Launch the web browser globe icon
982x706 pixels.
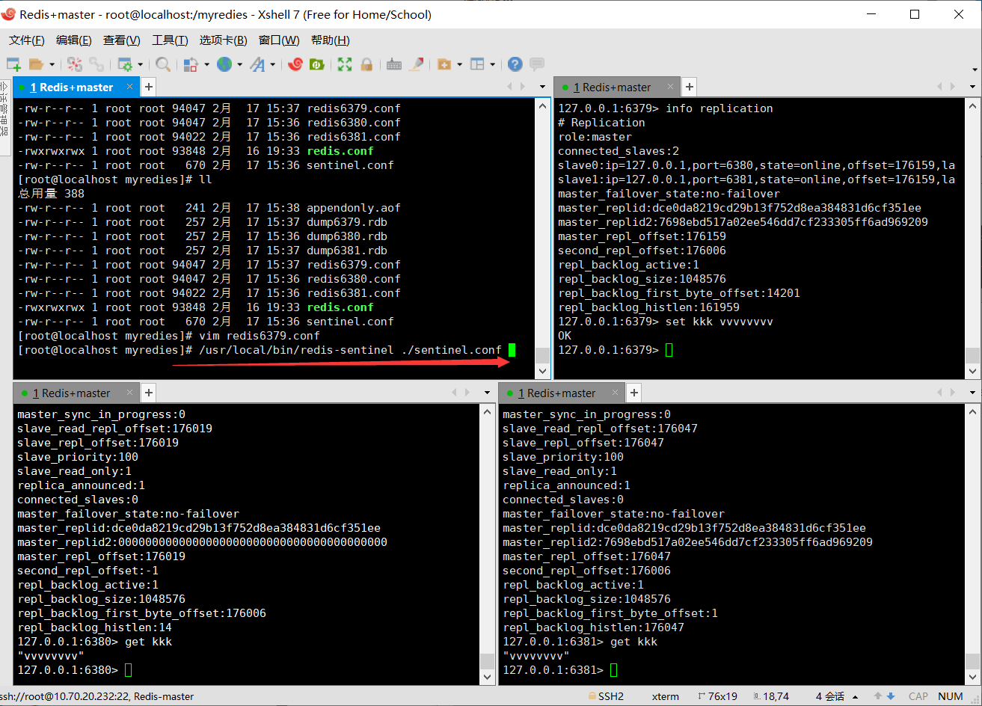pyautogui.click(x=224, y=64)
